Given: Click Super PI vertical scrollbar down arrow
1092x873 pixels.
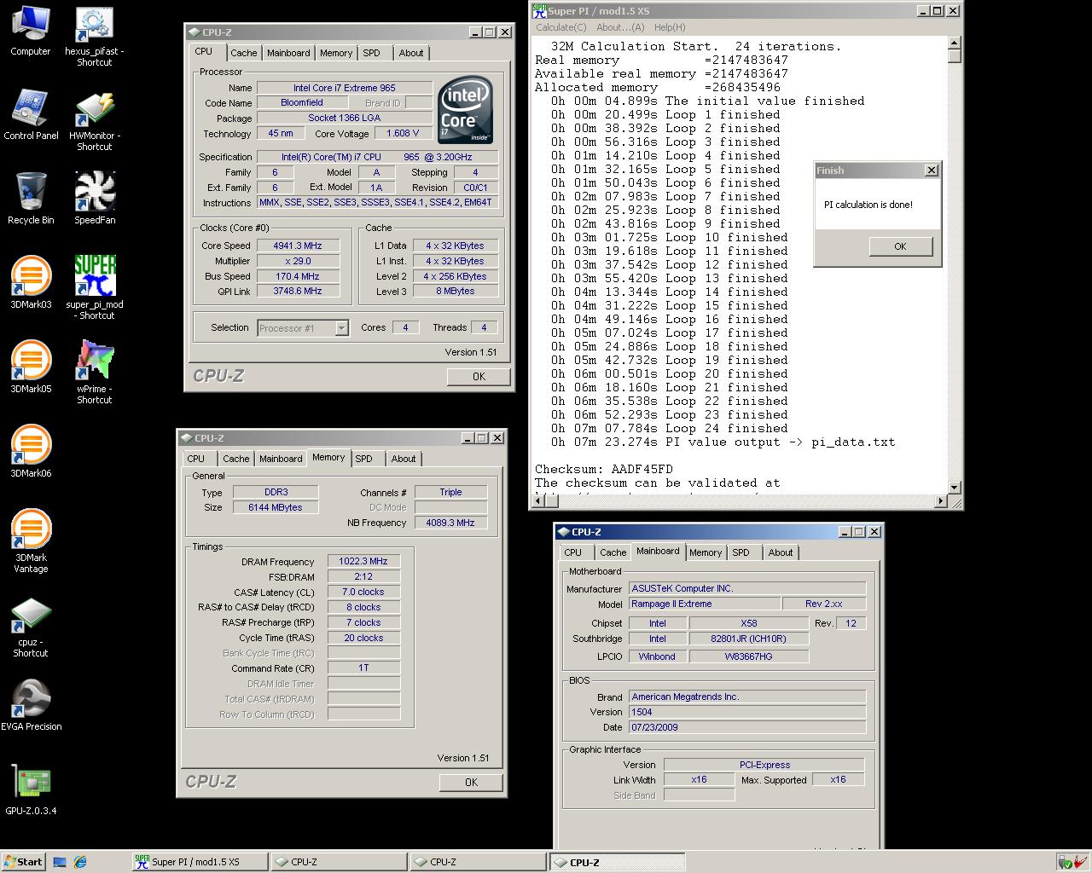Looking at the screenshot, I should 954,487.
